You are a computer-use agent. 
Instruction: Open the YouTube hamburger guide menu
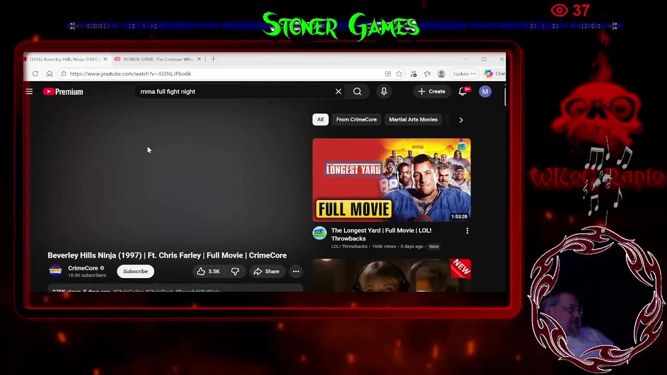click(29, 92)
